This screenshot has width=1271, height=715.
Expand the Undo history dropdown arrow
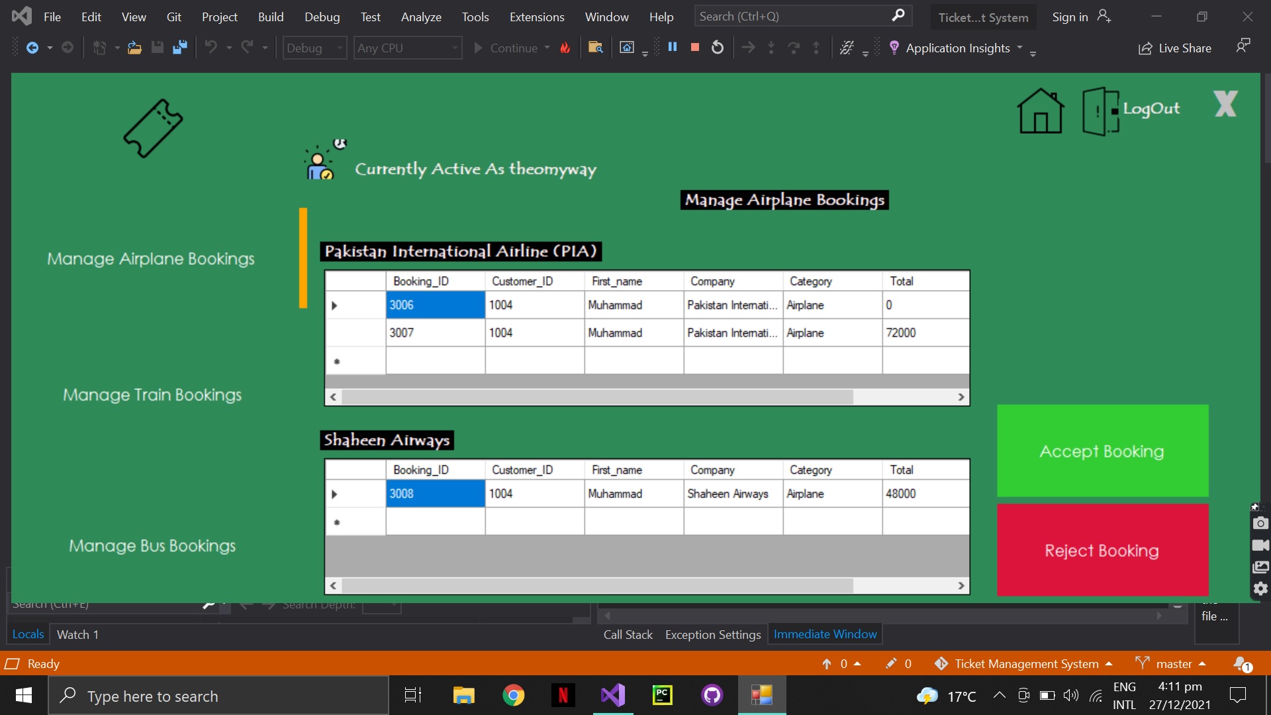coord(230,47)
